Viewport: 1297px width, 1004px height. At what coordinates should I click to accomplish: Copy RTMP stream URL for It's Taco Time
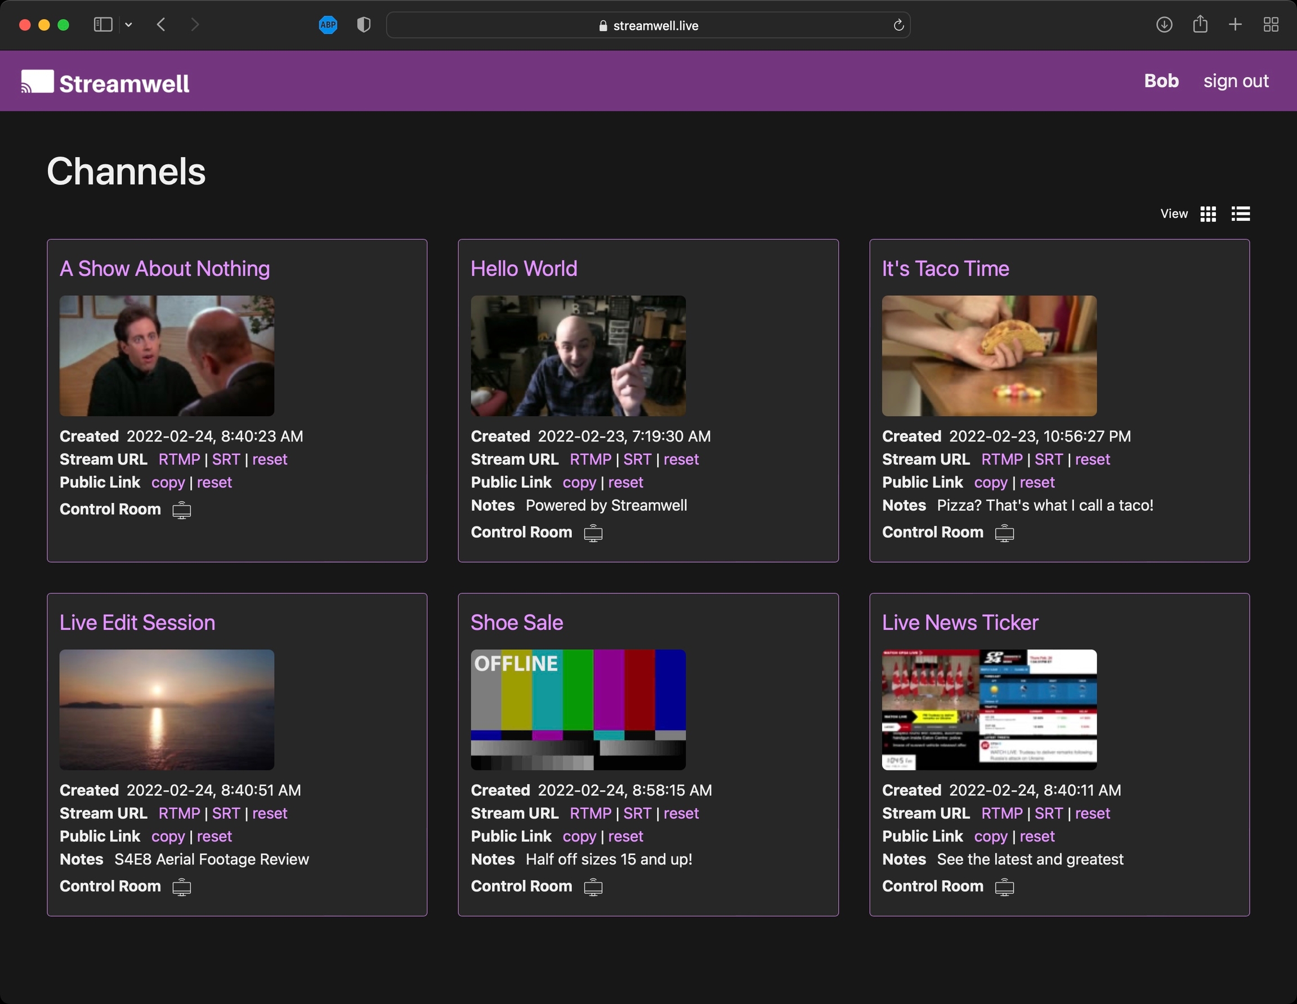(1001, 460)
